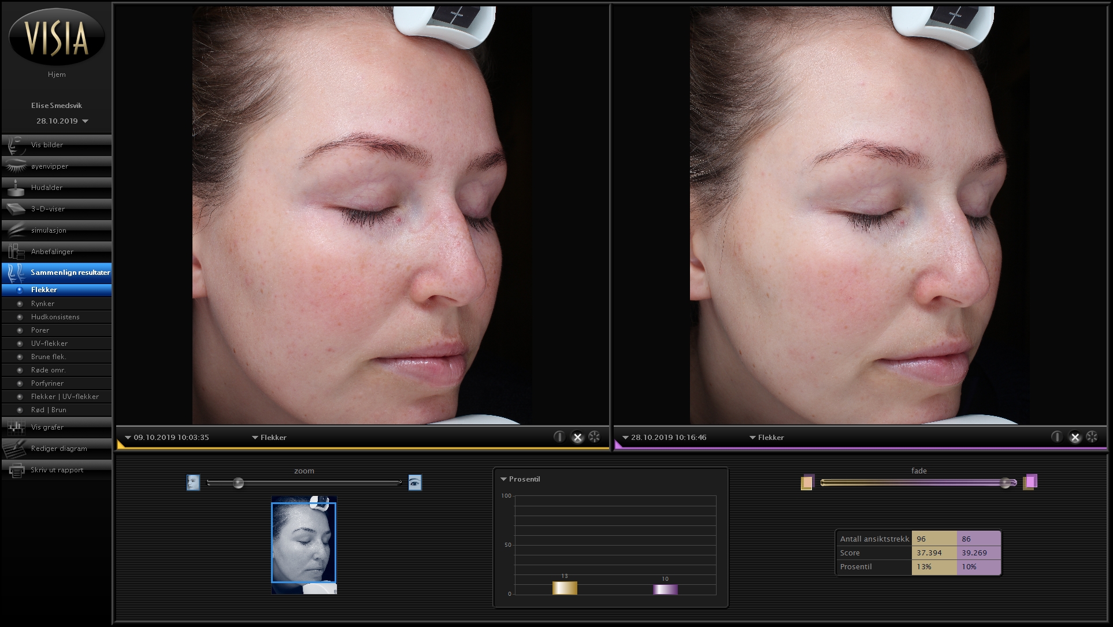Open the simulasjon menu item
1113x627 pixels.
point(57,230)
